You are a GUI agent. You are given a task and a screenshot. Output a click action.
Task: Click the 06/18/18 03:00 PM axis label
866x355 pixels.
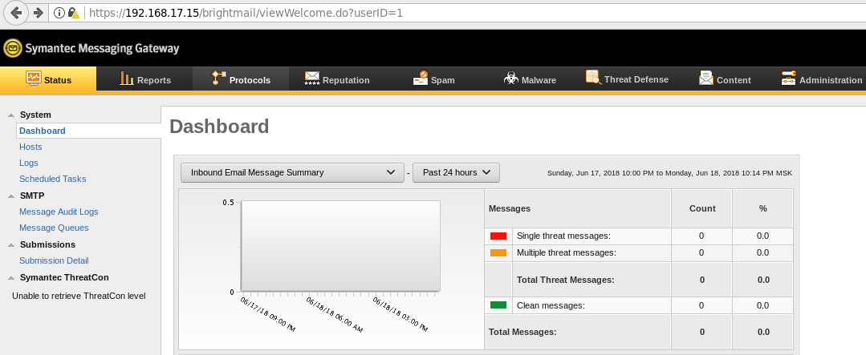pos(400,314)
